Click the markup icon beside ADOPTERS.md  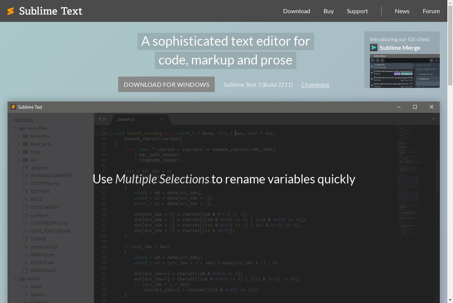pos(25,184)
